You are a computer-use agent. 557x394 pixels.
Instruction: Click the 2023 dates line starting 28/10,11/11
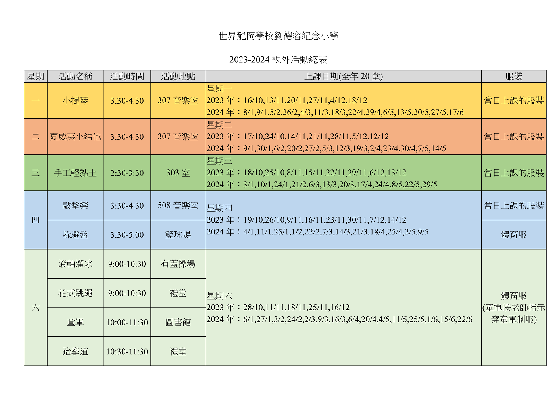(278, 308)
